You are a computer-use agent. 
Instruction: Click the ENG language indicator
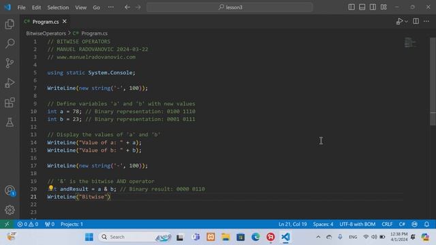click(353, 237)
